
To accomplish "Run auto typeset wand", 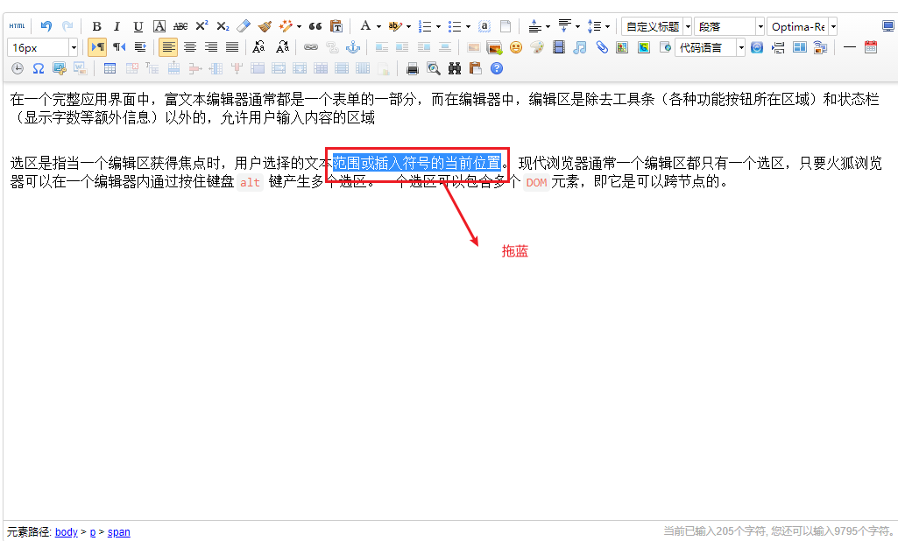I will pyautogui.click(x=285, y=26).
